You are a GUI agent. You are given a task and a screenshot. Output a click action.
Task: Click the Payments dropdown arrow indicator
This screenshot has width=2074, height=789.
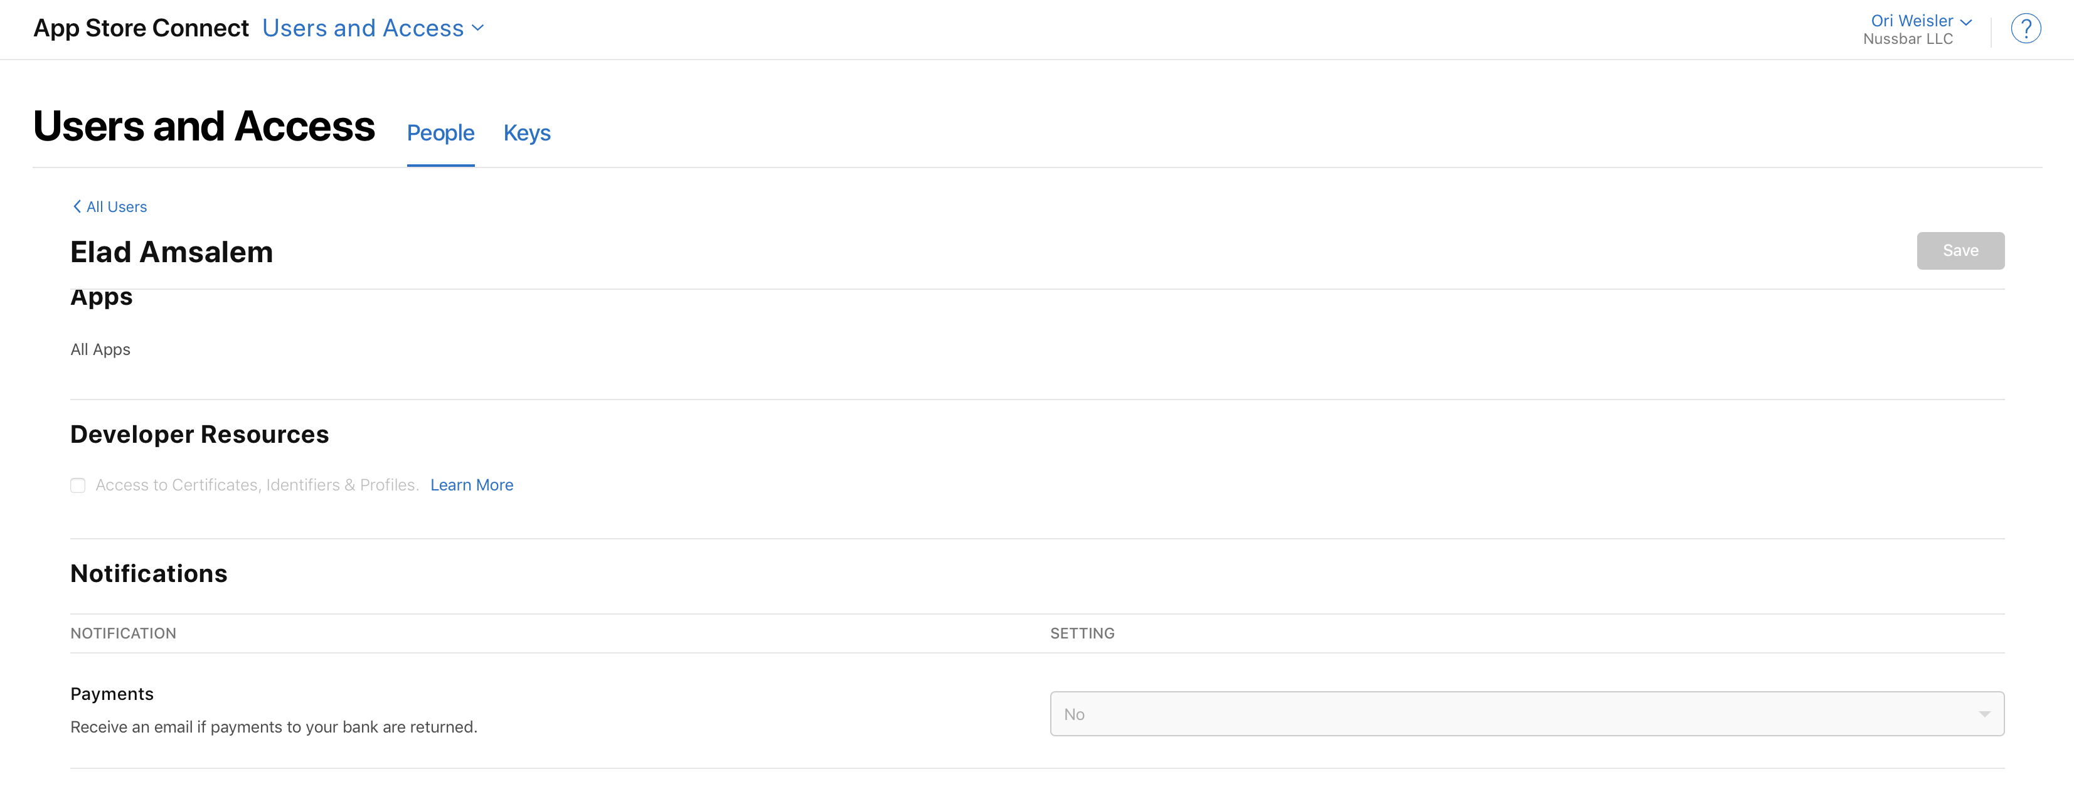coord(1984,714)
